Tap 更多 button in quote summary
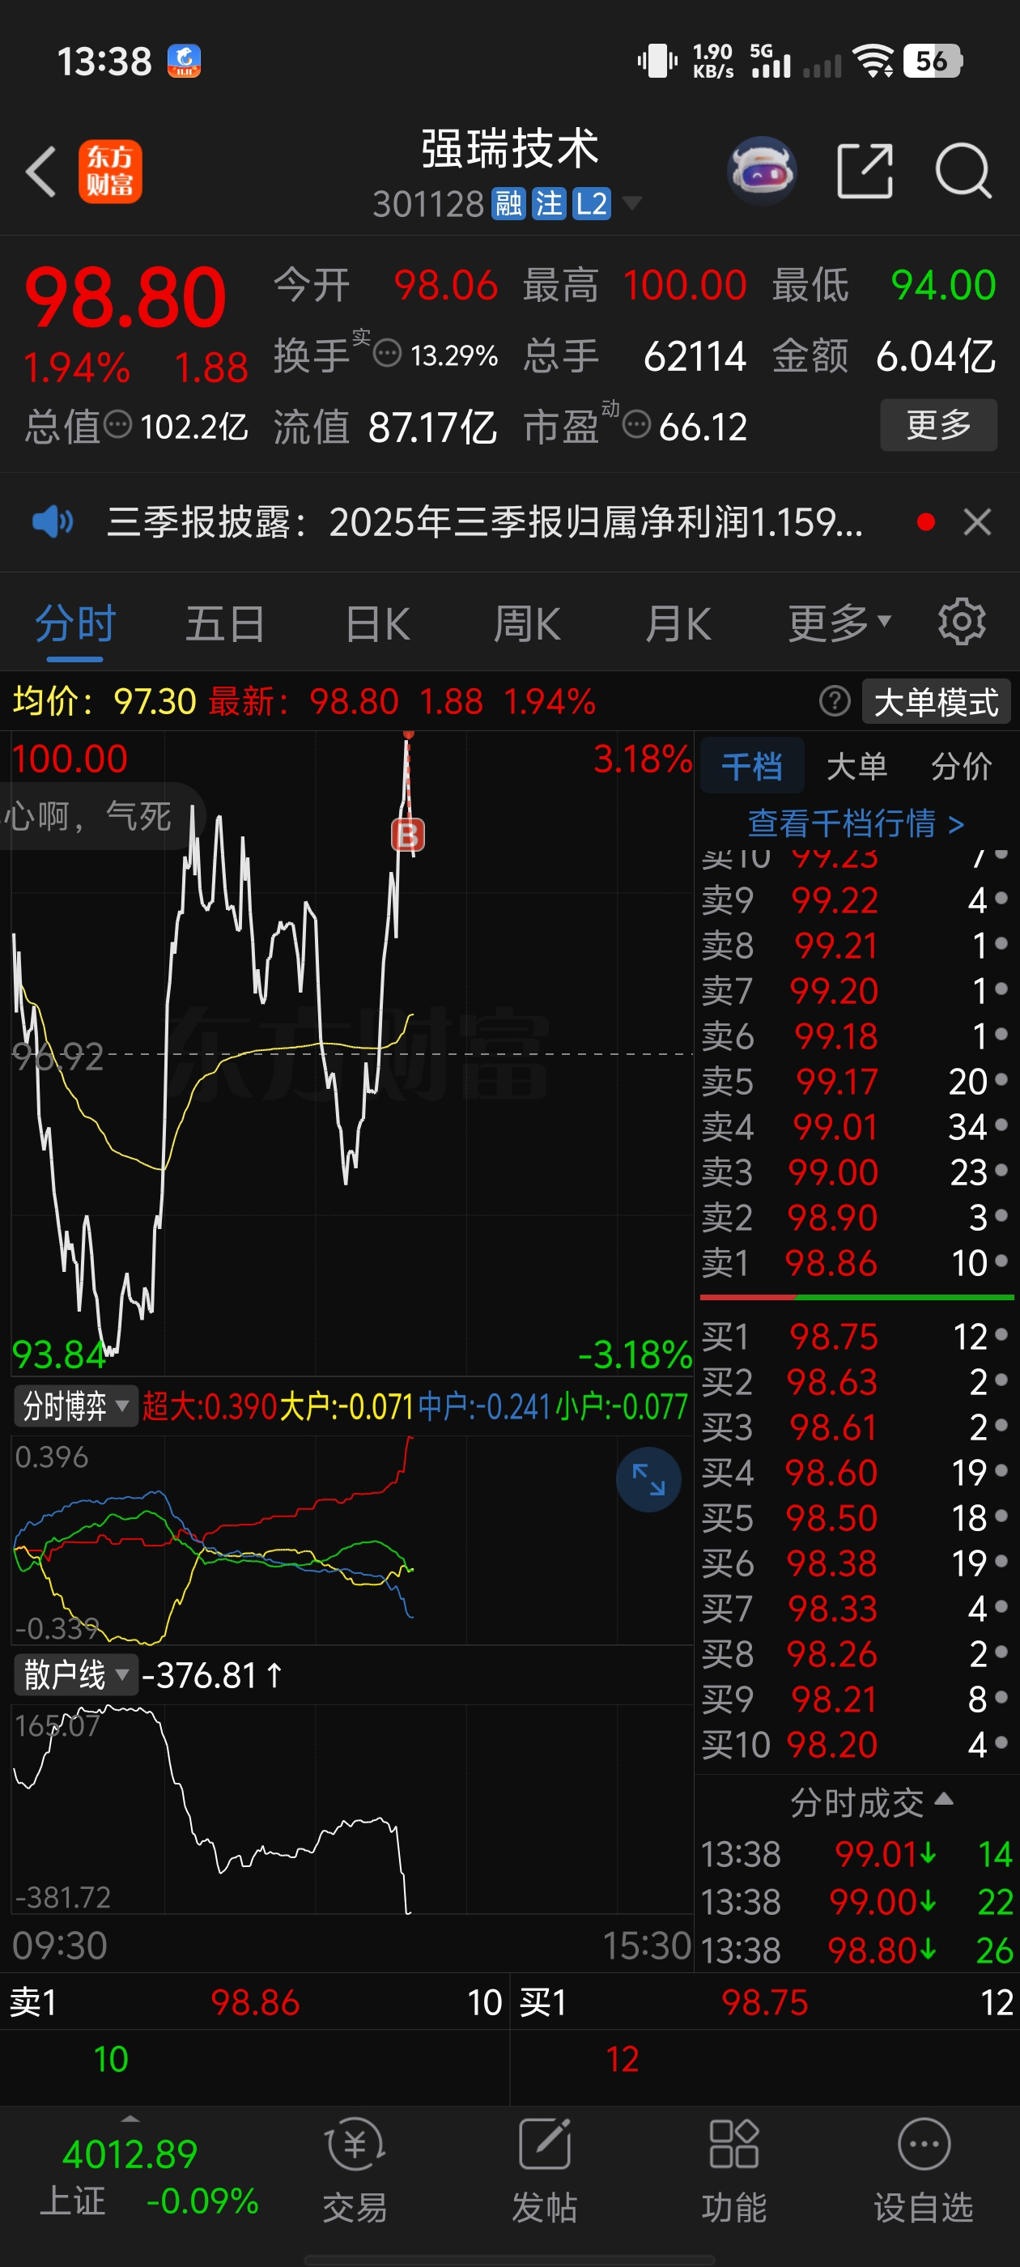The image size is (1020, 2267). point(938,425)
